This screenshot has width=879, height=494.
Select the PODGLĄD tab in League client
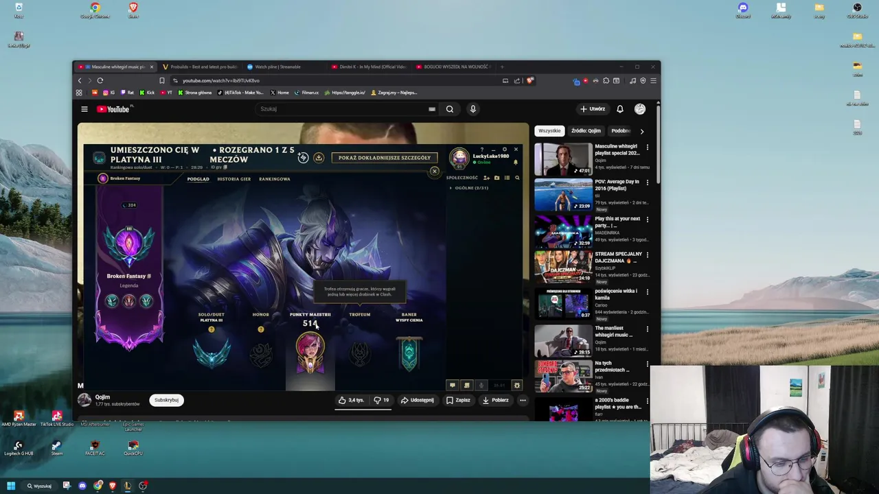pyautogui.click(x=198, y=179)
